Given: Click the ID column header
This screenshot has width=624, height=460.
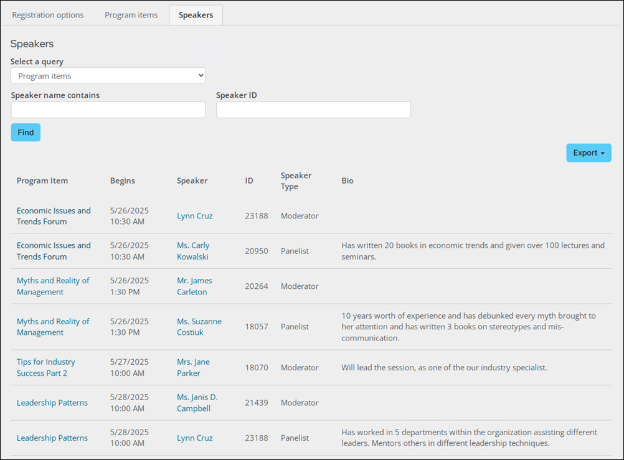Looking at the screenshot, I should [x=249, y=181].
